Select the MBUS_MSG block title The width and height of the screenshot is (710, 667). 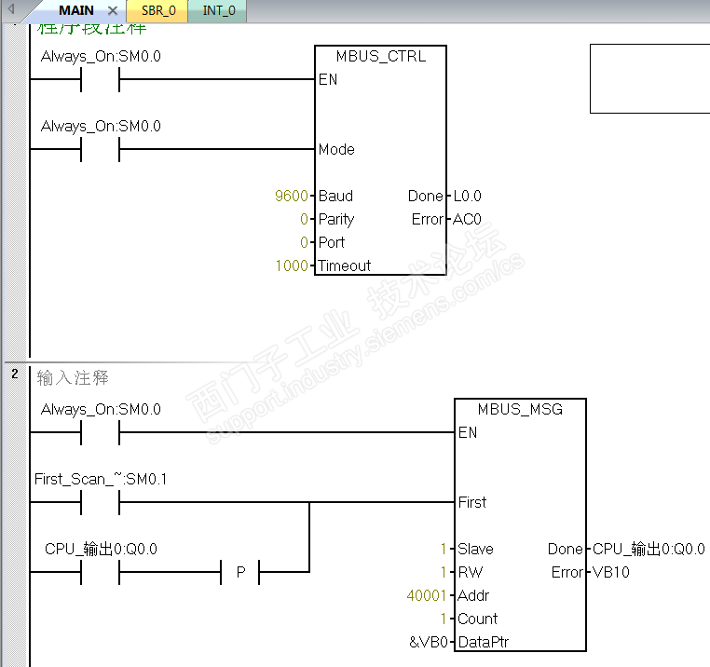click(520, 409)
